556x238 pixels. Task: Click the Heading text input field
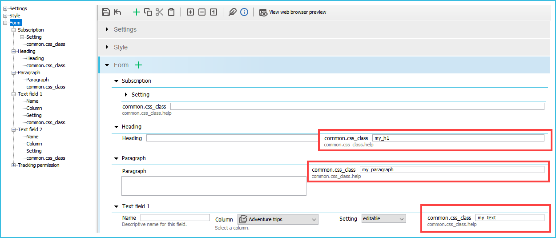(233, 138)
